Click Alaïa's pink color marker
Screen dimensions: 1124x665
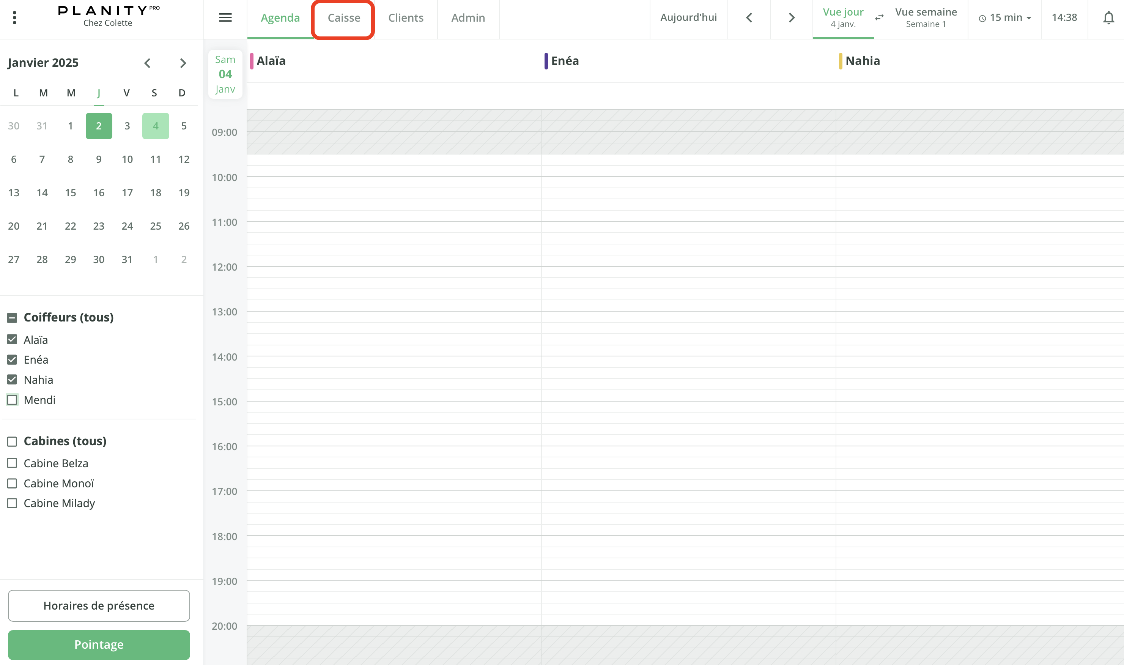pos(252,61)
